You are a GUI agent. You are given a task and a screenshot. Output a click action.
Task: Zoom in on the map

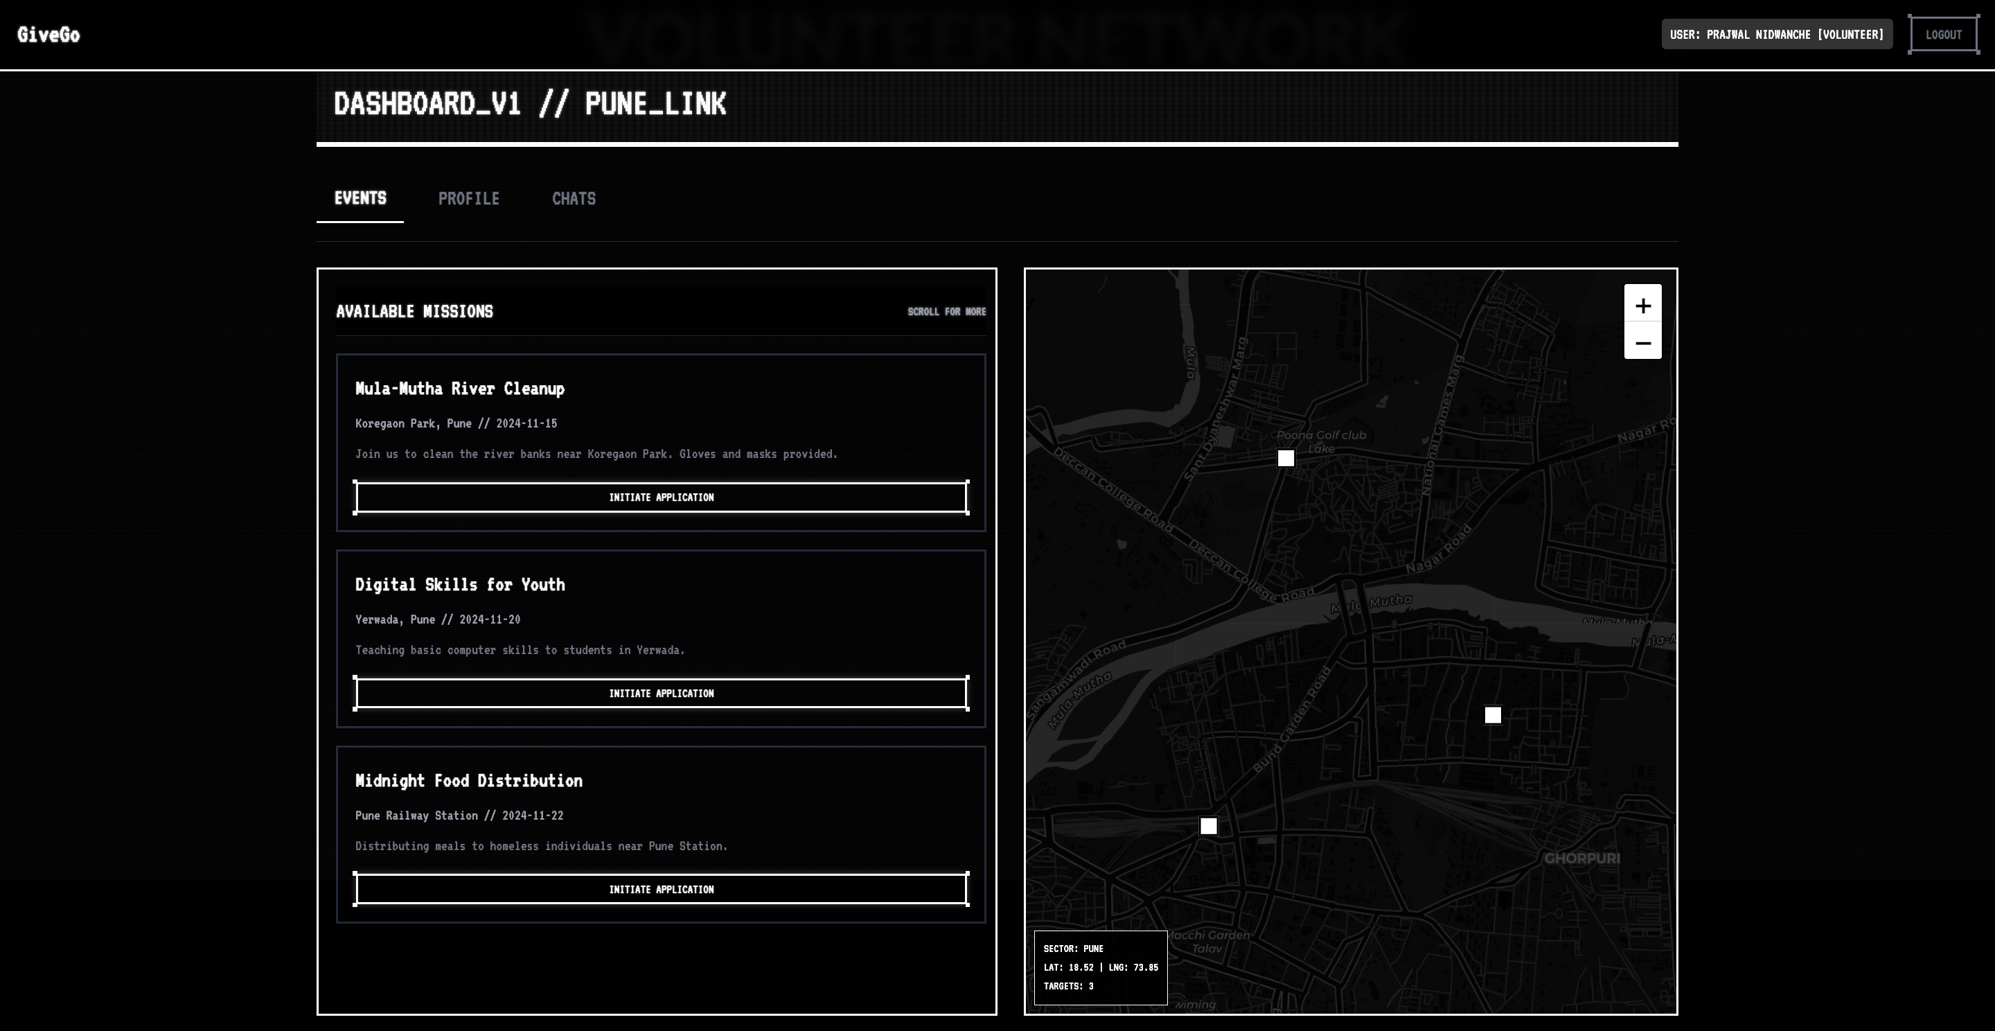coord(1642,304)
